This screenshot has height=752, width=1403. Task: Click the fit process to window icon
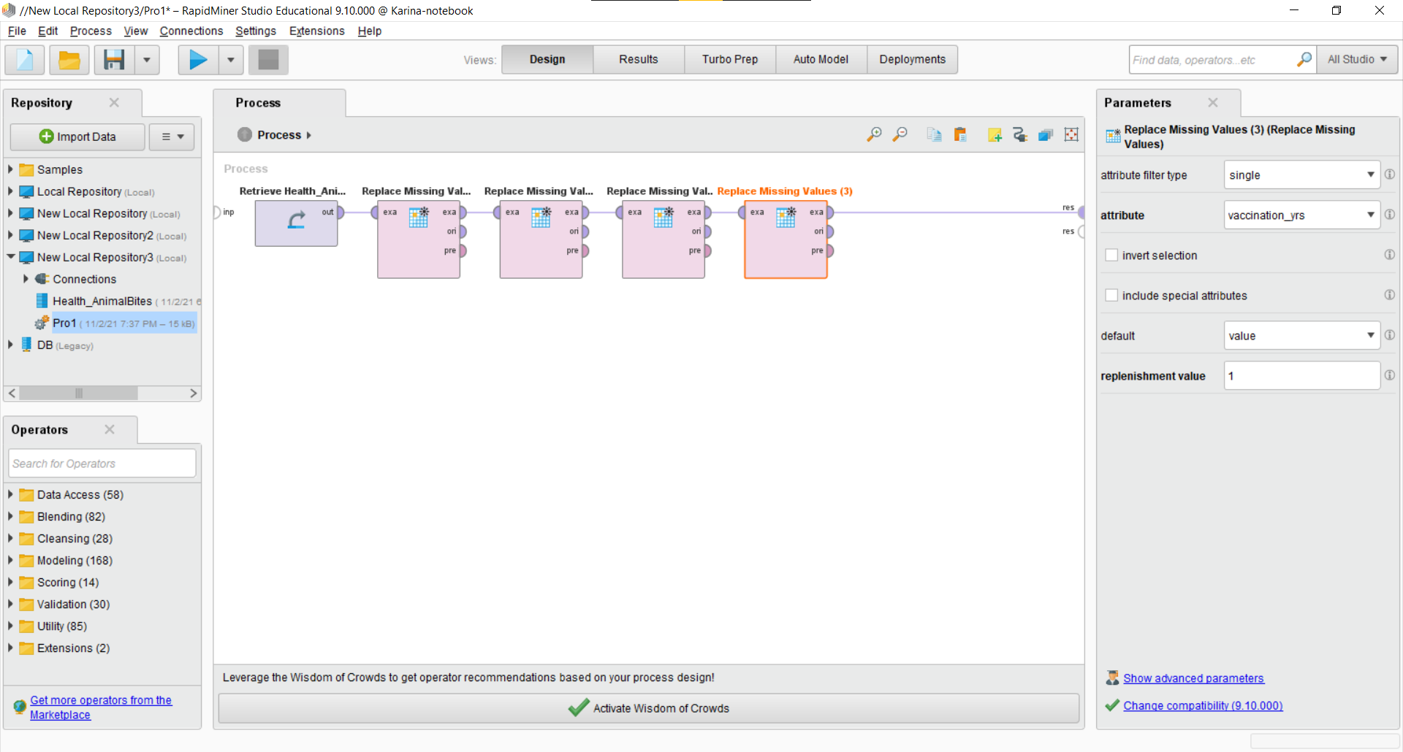click(x=1071, y=134)
